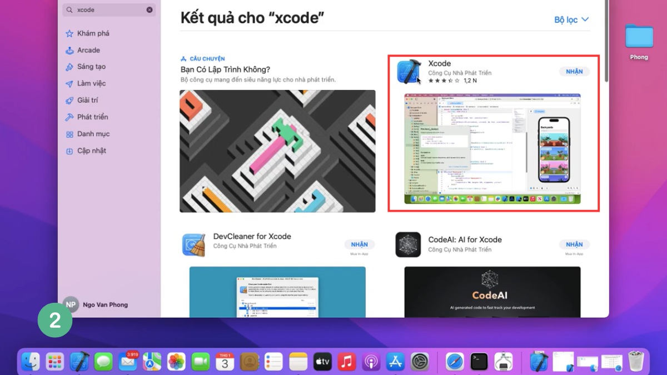Open the Xcode title link

(x=440, y=63)
